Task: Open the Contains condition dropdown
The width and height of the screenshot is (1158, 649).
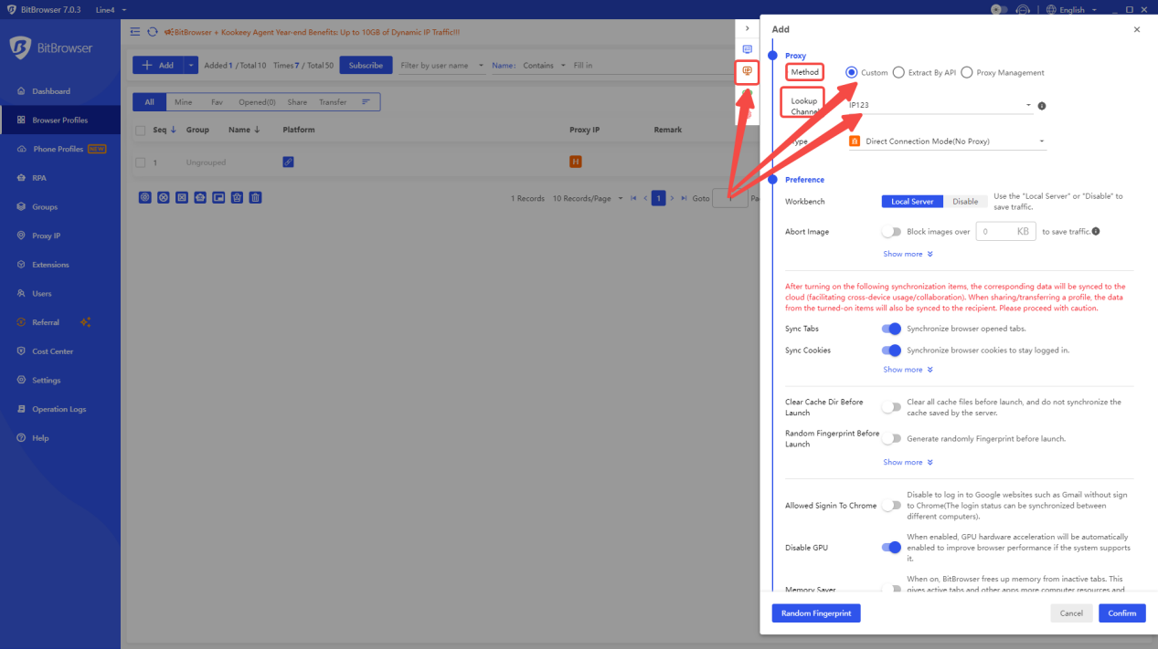Action: [544, 66]
